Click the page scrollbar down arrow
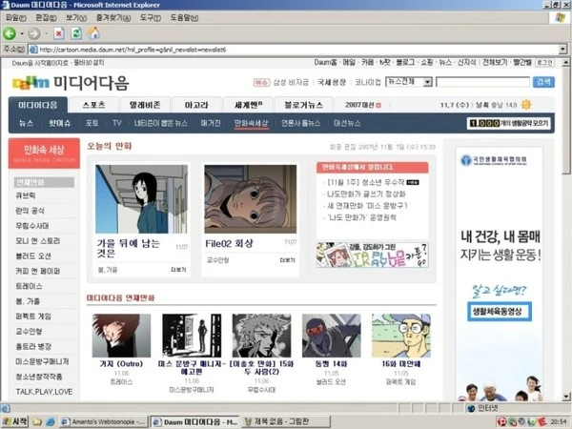Screen dimensions: 572x429 coord(565,397)
